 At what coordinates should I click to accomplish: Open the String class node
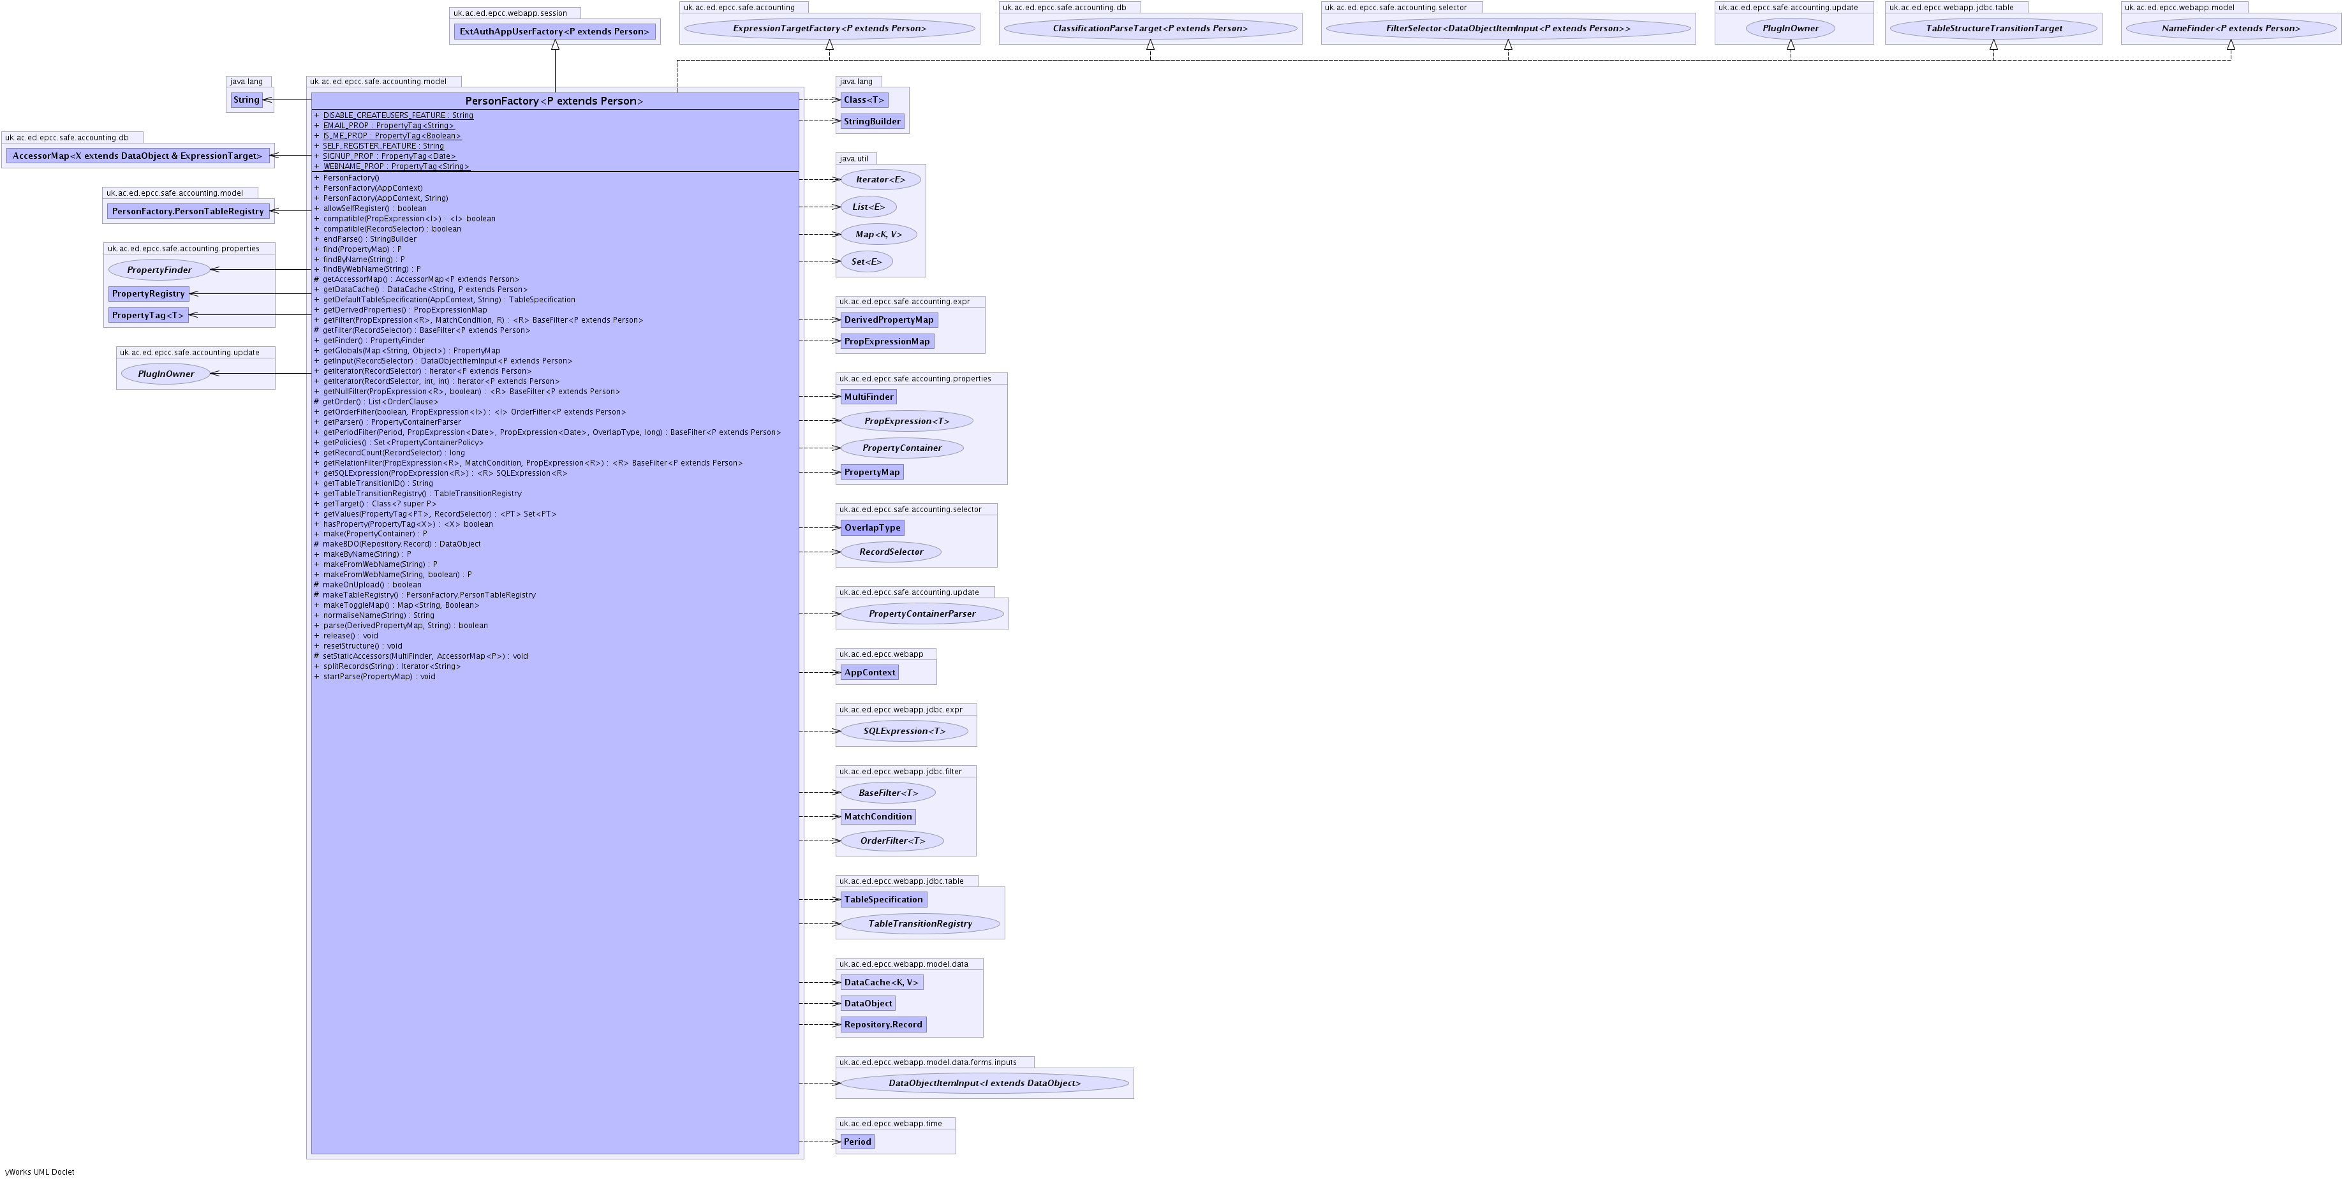click(x=246, y=100)
